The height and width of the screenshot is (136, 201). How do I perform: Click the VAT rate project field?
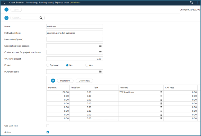click(75, 59)
